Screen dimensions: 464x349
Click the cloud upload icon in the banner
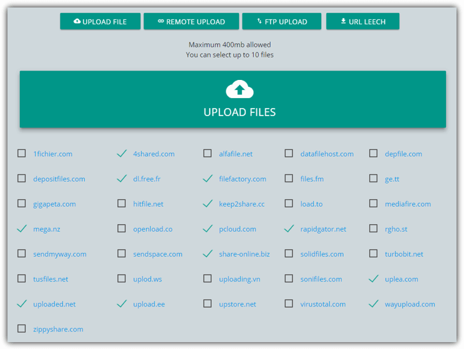tap(239, 89)
